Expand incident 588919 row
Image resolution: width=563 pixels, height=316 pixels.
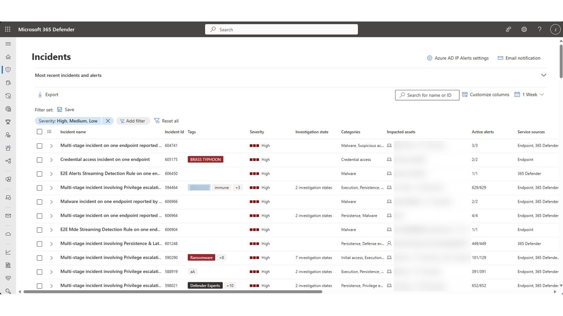(51, 272)
